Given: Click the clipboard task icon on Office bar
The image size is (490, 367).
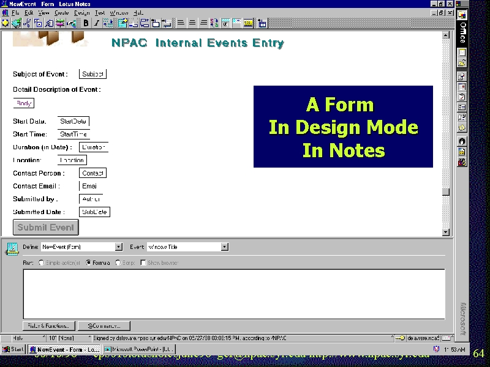Looking at the screenshot, I should (x=462, y=97).
